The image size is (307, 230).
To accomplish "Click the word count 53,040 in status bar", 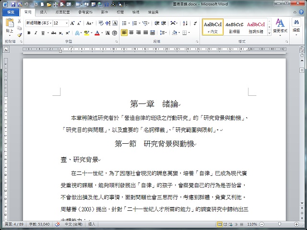I will tap(39, 224).
